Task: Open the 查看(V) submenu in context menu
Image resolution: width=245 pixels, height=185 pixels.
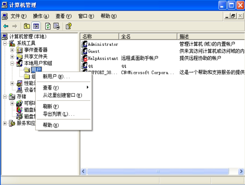Action: click(x=64, y=88)
